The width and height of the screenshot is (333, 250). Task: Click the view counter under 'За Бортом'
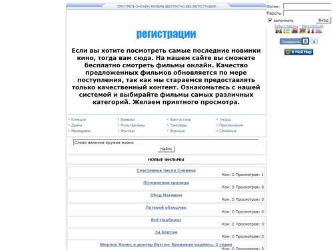[x=242, y=237]
